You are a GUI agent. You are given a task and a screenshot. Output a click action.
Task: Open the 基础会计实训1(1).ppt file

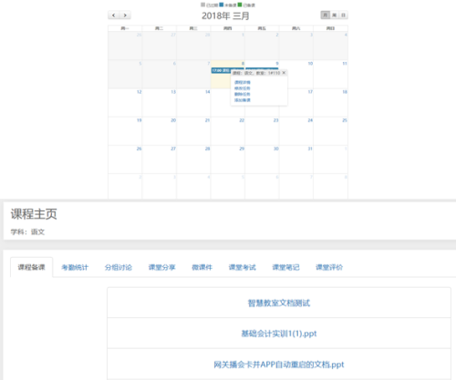coord(279,334)
